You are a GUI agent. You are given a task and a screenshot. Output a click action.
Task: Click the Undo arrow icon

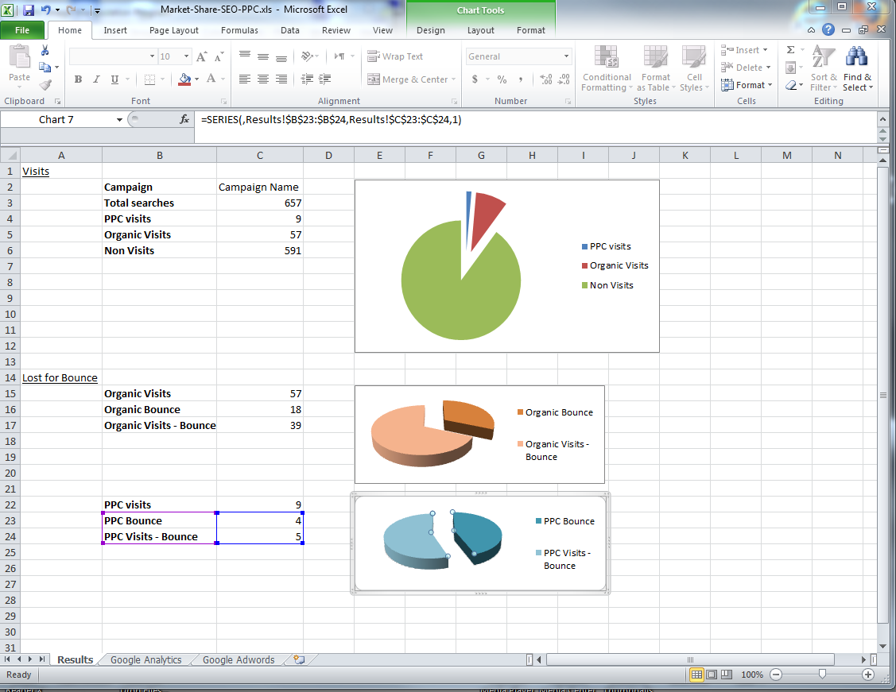(46, 10)
